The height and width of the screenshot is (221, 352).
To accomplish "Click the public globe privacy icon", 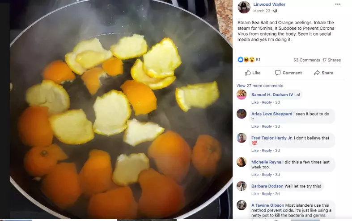I will tap(275, 11).
